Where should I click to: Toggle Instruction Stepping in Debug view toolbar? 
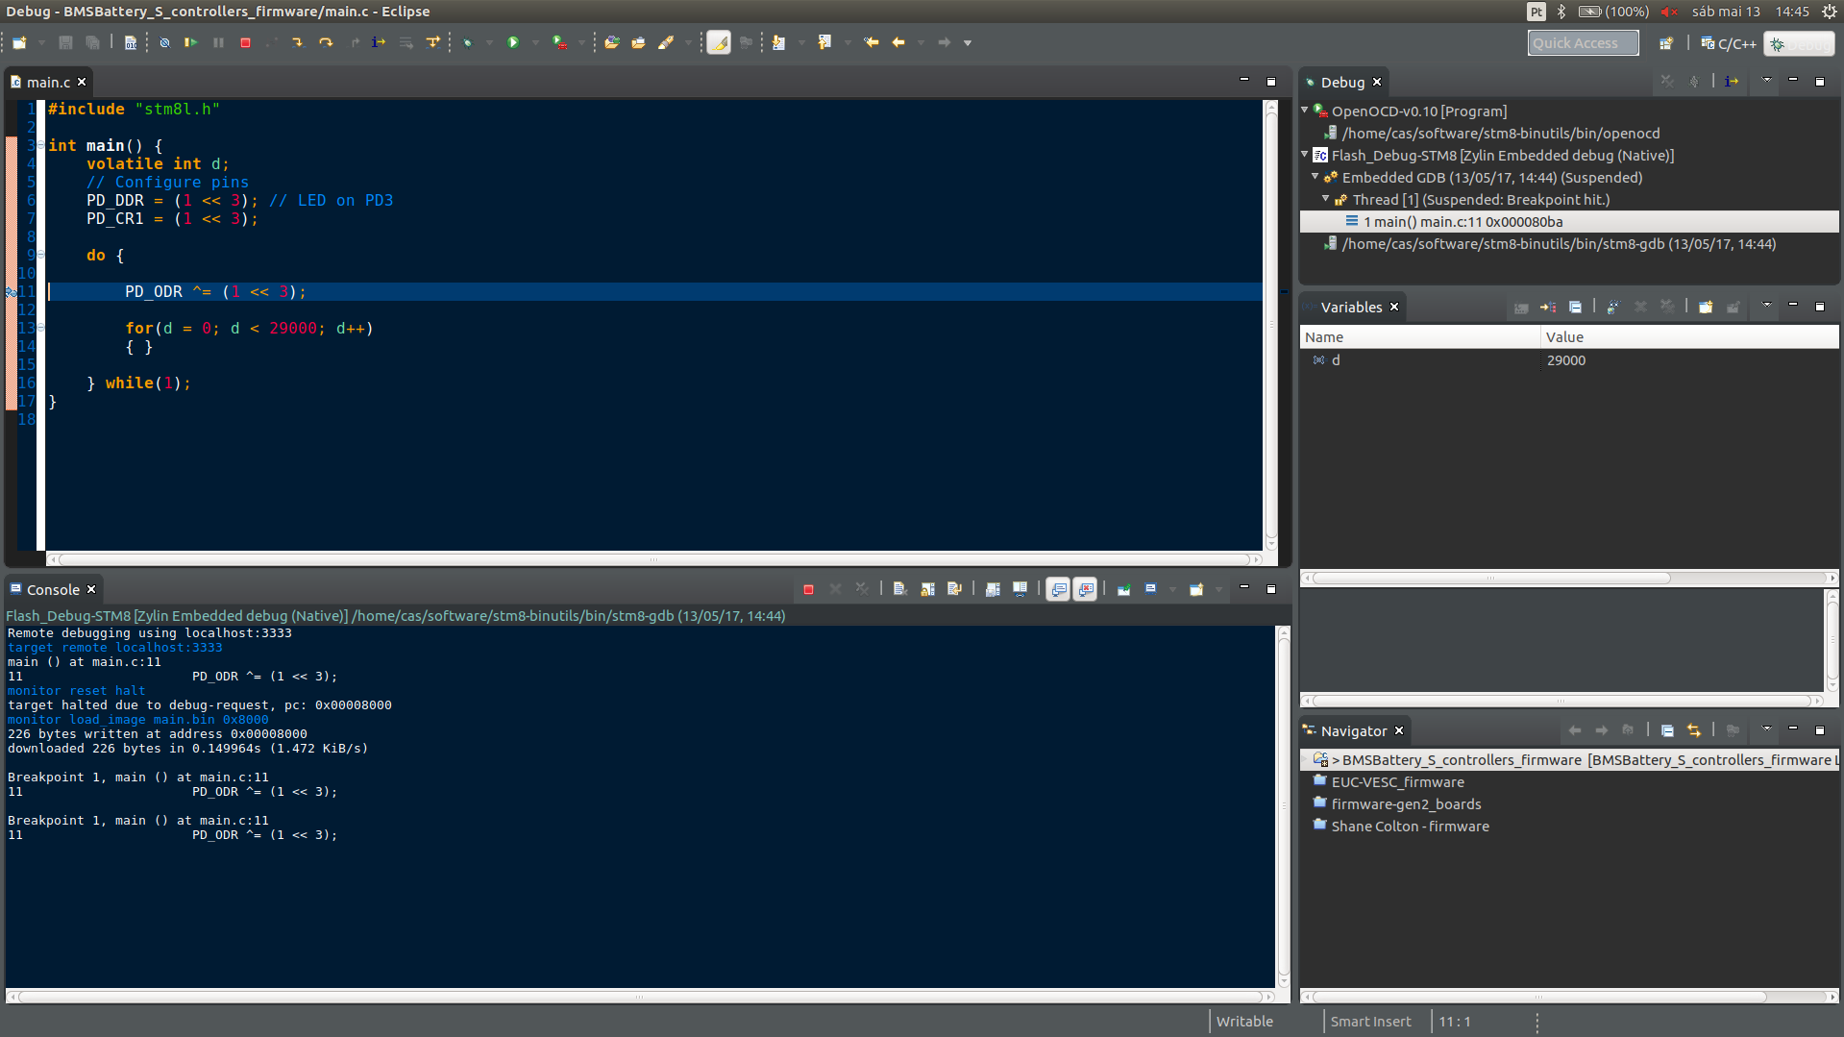point(1732,82)
